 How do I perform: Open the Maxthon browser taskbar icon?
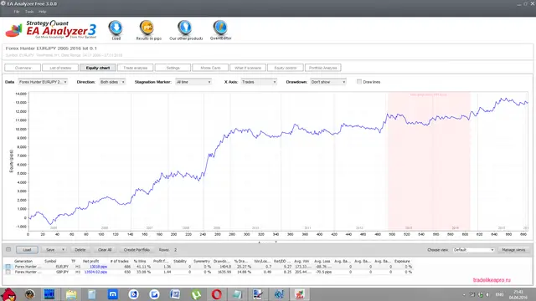point(113,294)
